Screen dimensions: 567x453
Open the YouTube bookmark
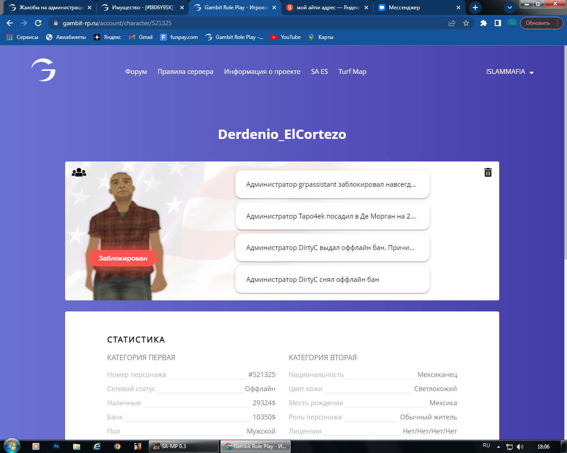click(286, 37)
